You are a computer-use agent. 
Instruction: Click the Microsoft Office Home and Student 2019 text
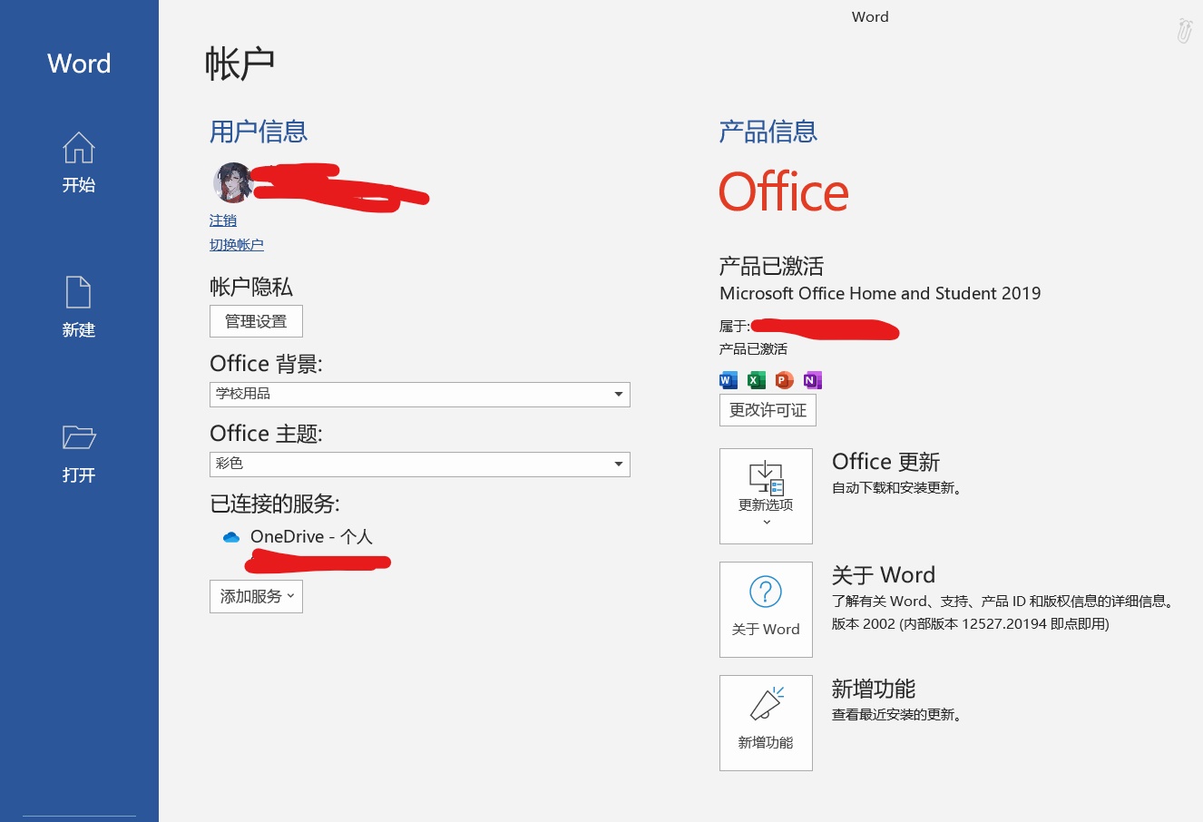point(880,293)
